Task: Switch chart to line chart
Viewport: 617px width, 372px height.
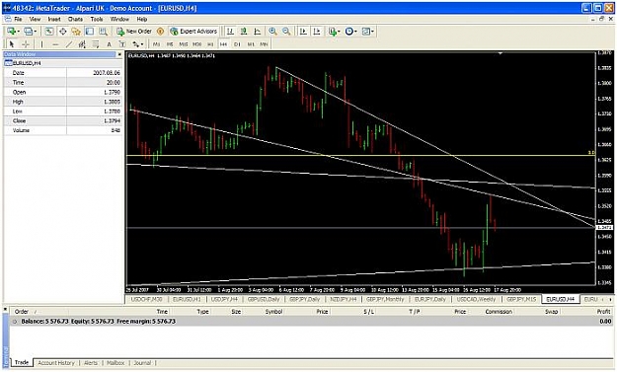Action: 258,31
